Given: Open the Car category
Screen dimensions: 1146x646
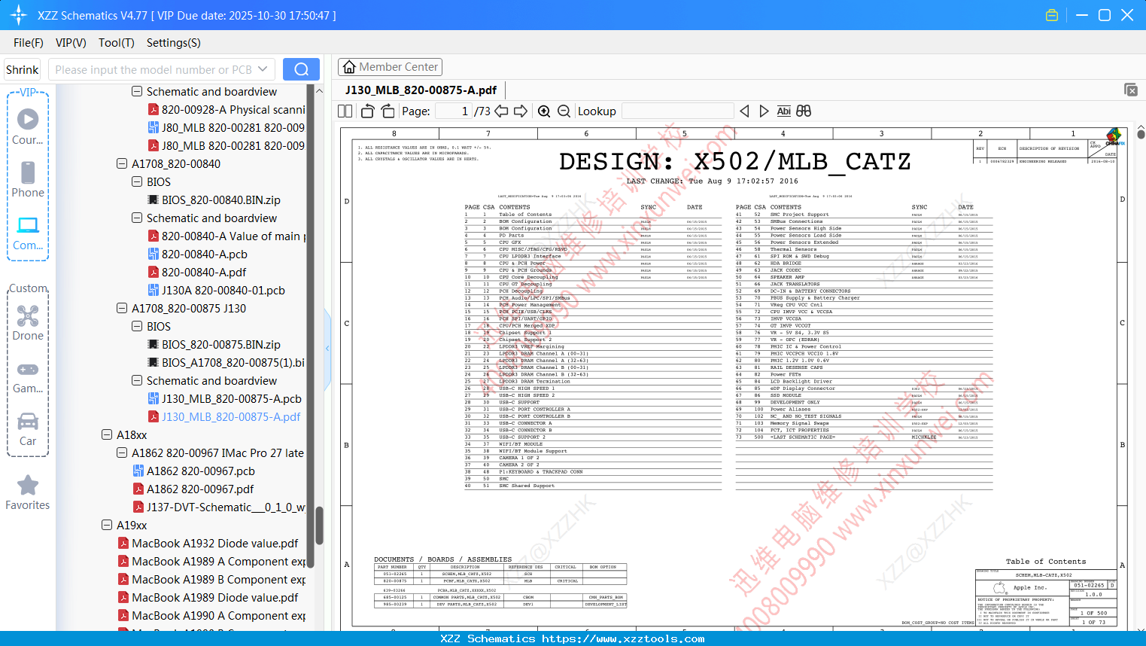Looking at the screenshot, I should [x=28, y=429].
